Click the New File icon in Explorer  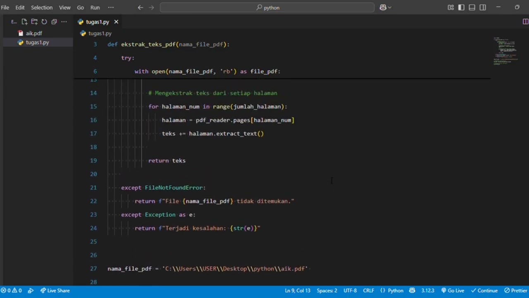coord(24,22)
